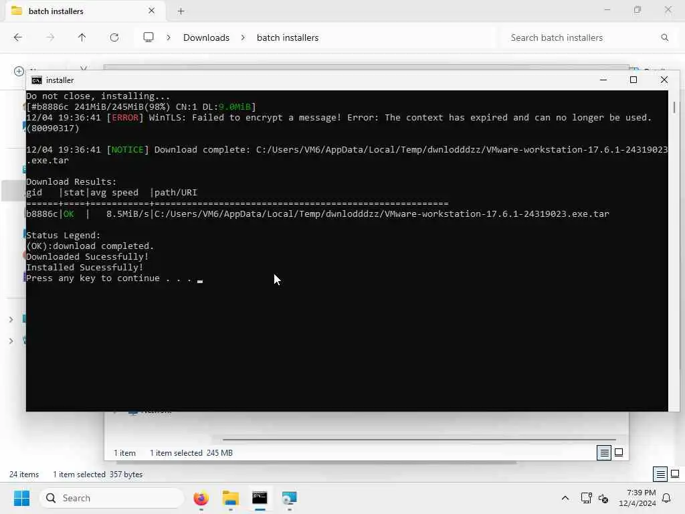Screen dimensions: 685x514
Task: Click "1 item selected 245 MB" status text
Action: 191,453
